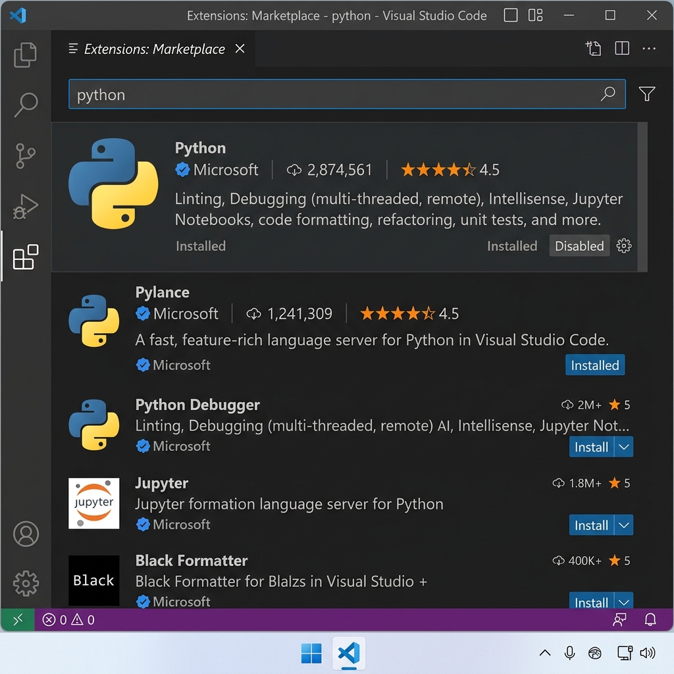Screen dimensions: 674x674
Task: Click the Python extension 4.5 star rating
Action: click(450, 170)
